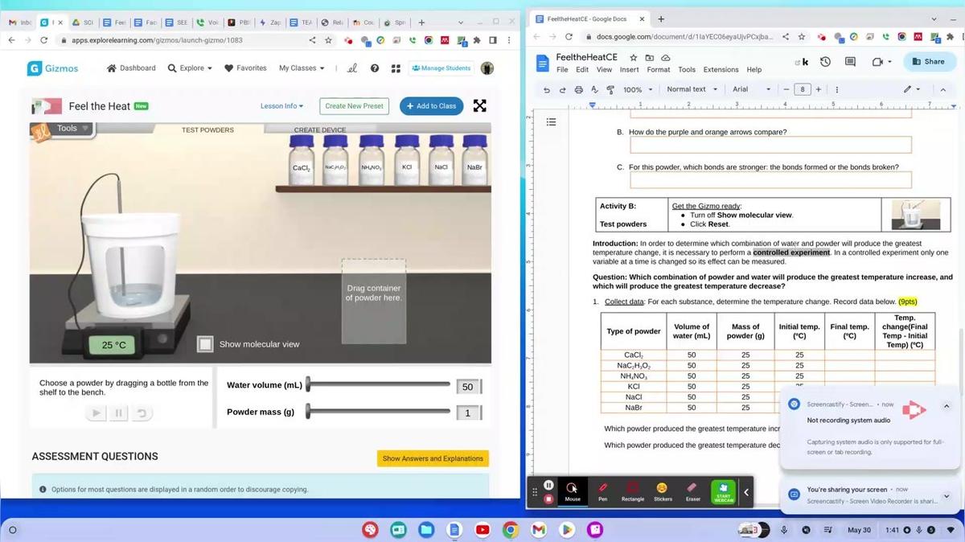965x542 pixels.
Task: Switch to the CREATE DEVICE tab
Action: [x=319, y=129]
